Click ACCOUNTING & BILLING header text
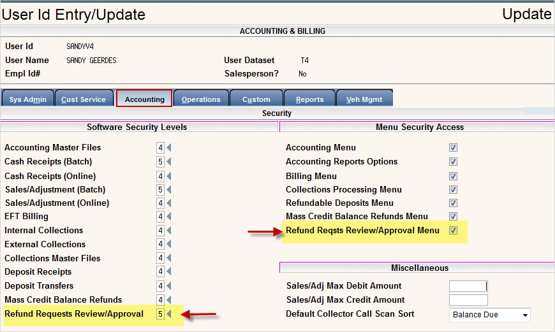 (x=283, y=31)
